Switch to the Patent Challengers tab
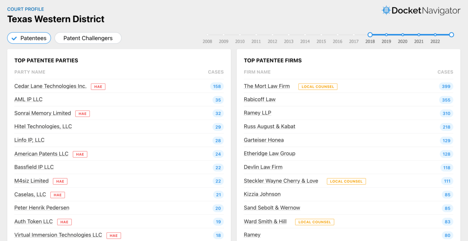468x241 pixels. tap(88, 38)
